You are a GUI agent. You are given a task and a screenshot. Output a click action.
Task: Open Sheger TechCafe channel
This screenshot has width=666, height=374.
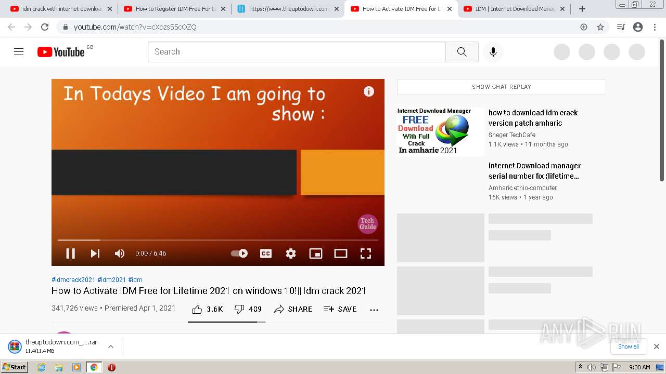[x=512, y=135]
